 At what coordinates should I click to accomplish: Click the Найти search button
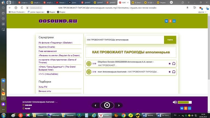pos(170,40)
